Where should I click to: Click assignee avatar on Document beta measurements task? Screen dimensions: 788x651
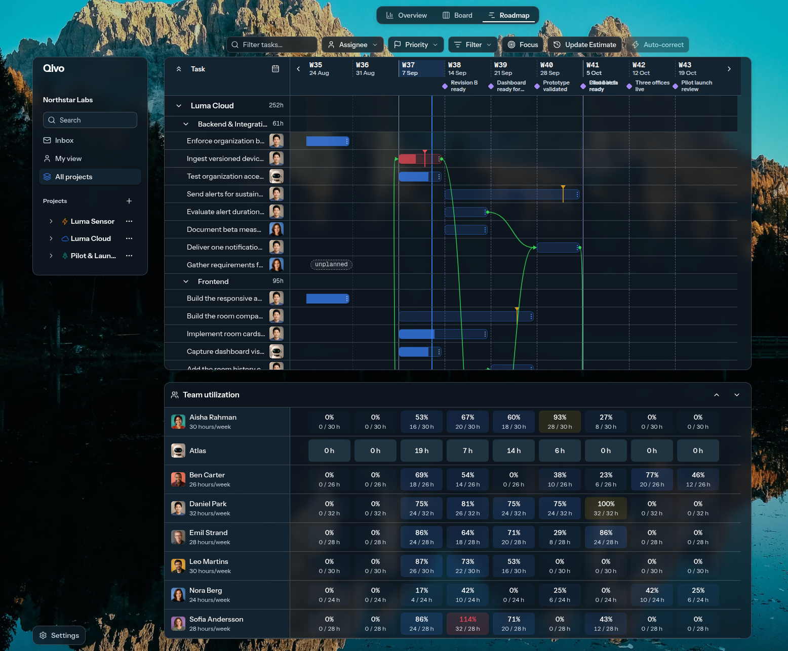(277, 229)
